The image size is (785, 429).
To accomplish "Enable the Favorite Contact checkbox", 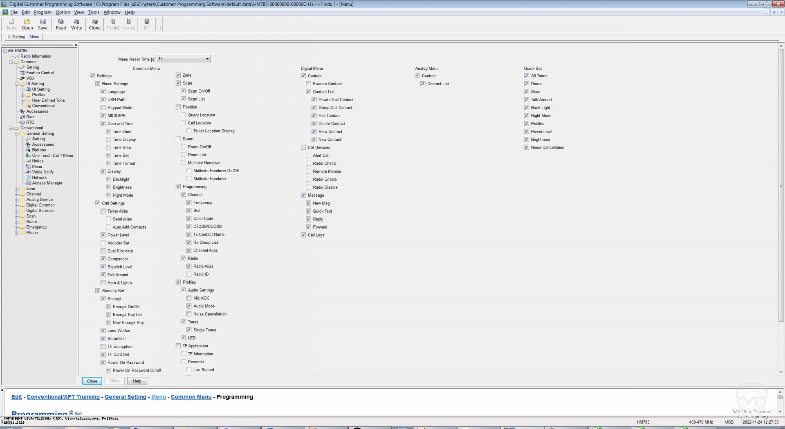I will [x=309, y=84].
